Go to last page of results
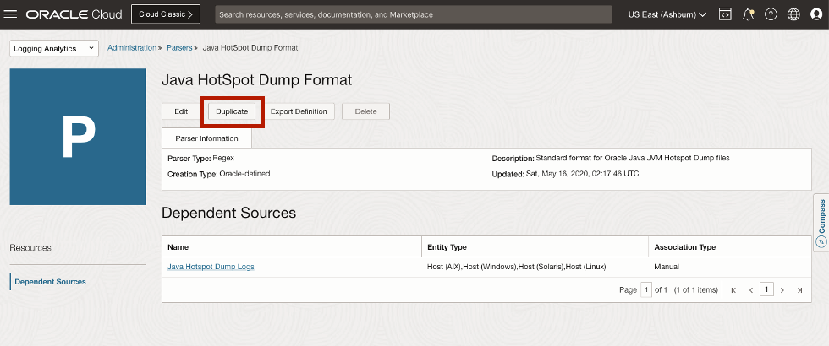Image resolution: width=829 pixels, height=346 pixels. click(800, 289)
